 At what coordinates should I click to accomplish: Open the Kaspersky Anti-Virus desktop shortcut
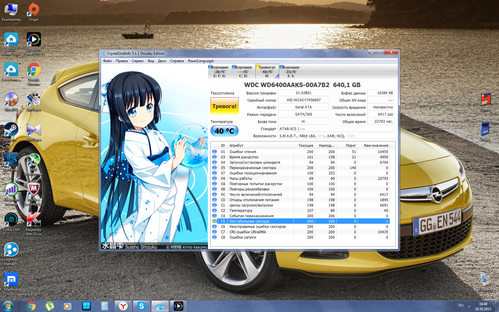(34, 224)
